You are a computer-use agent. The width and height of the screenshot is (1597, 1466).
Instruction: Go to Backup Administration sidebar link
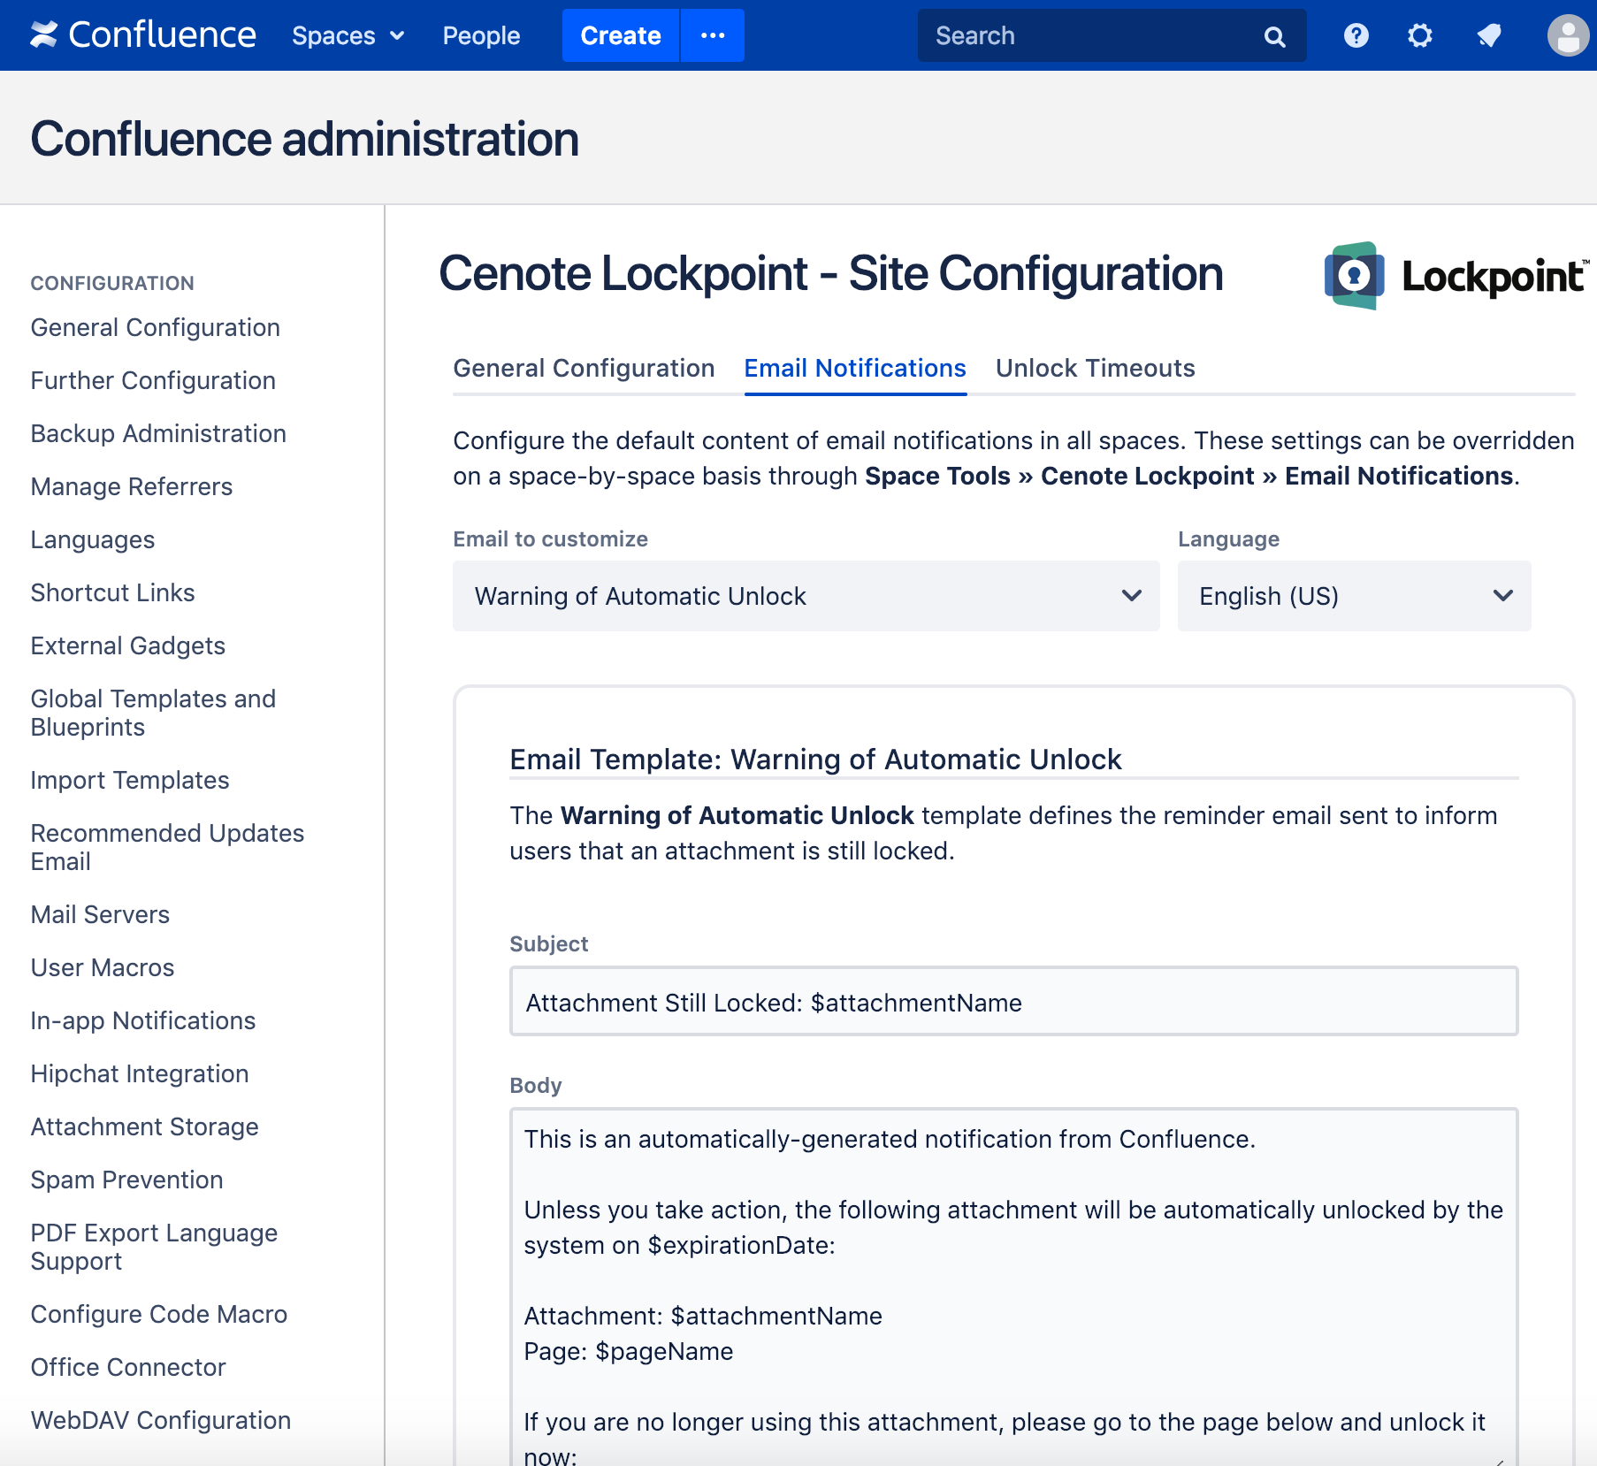(158, 433)
